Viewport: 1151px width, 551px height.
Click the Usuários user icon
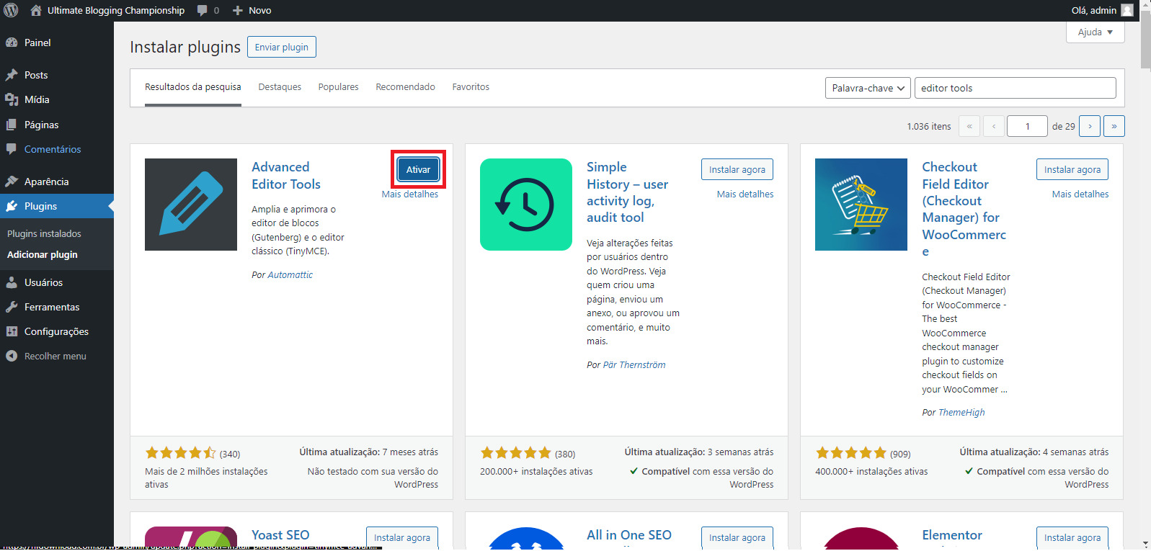[12, 282]
